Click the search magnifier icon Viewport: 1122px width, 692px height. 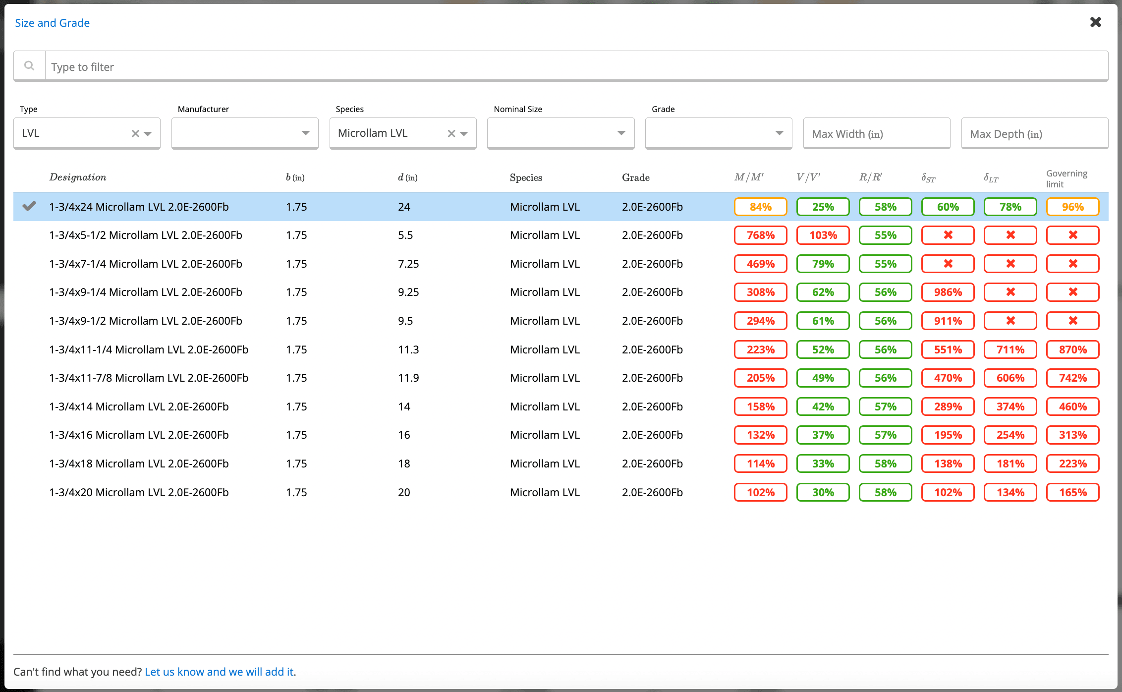click(x=29, y=66)
